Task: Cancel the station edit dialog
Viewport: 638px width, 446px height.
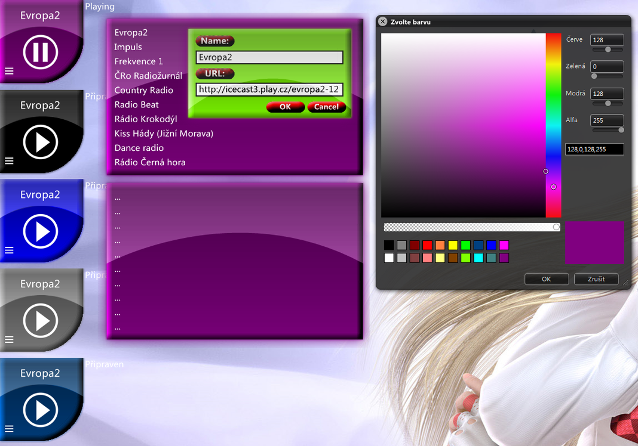Action: 326,107
